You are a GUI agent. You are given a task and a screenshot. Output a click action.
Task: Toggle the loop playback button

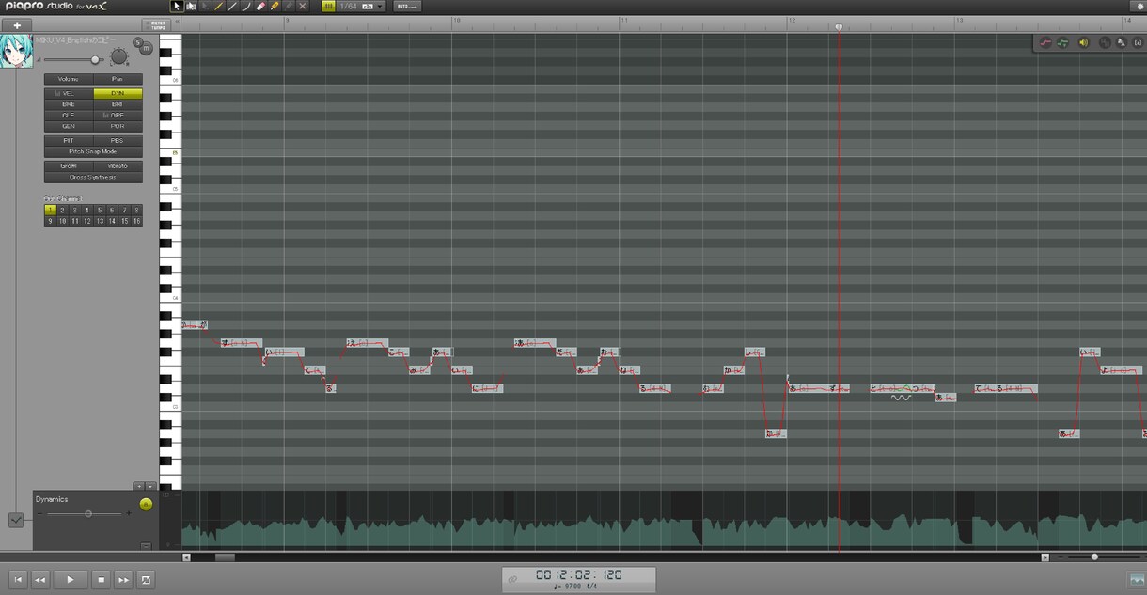146,580
